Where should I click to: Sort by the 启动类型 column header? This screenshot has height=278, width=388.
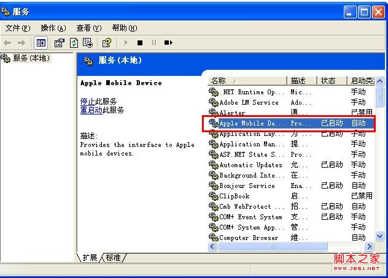point(361,81)
